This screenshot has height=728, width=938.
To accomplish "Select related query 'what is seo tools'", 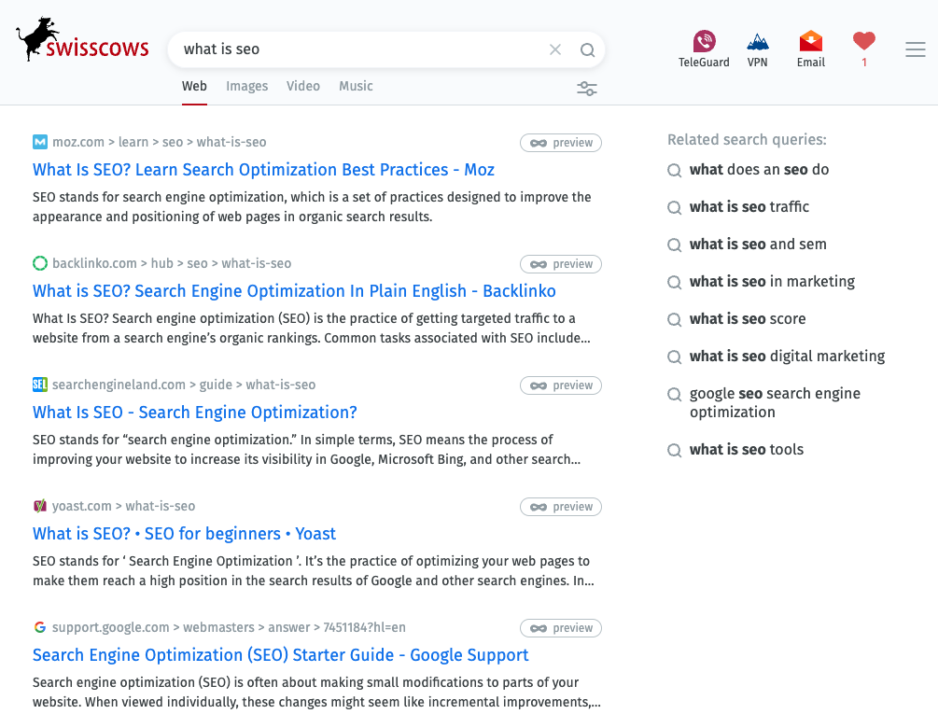I will coord(747,449).
